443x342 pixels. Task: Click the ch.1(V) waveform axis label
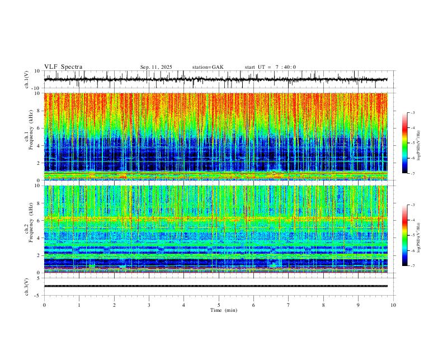coord(27,79)
